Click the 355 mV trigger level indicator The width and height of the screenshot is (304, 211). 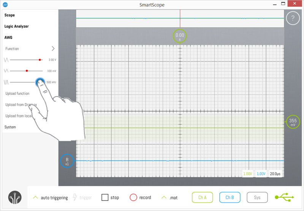point(293,122)
